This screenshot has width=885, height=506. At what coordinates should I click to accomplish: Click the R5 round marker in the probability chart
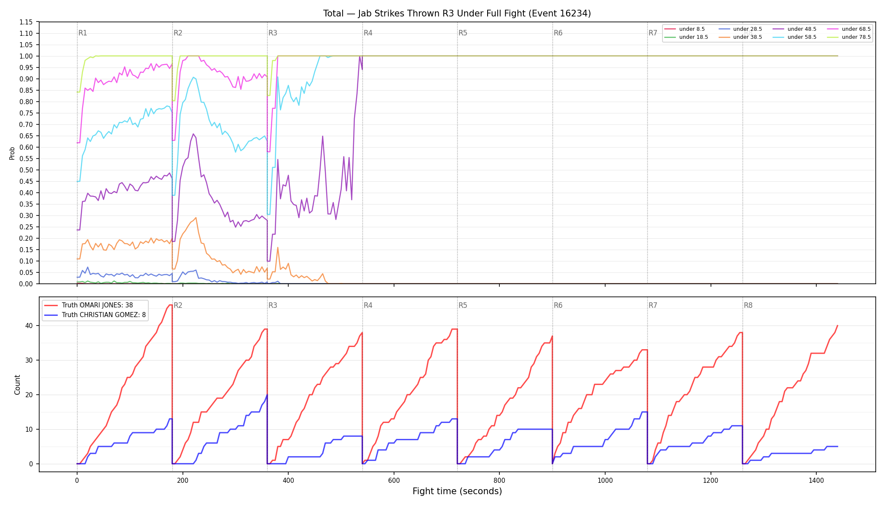point(463,33)
